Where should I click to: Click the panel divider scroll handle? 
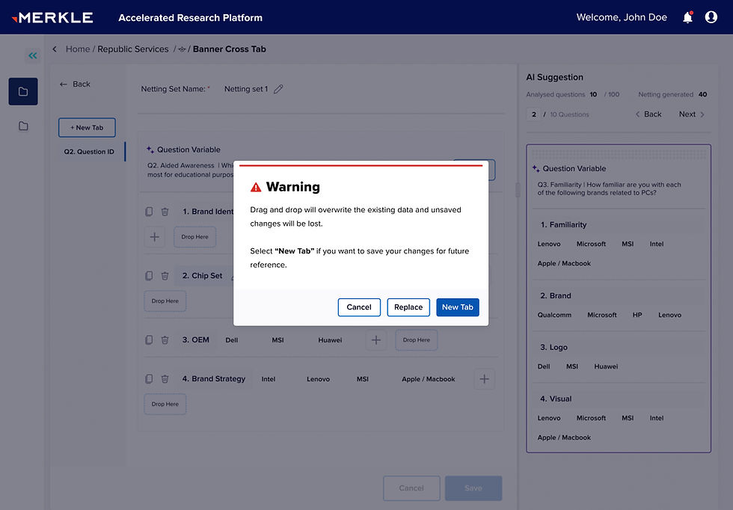coord(518,190)
